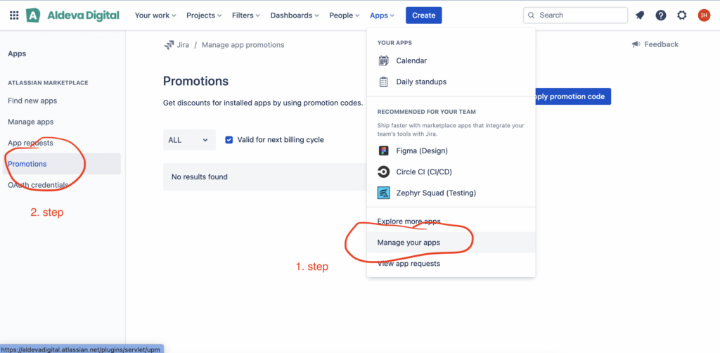Click the Aldeva Digital logo
This screenshot has height=353, width=720.
73,15
